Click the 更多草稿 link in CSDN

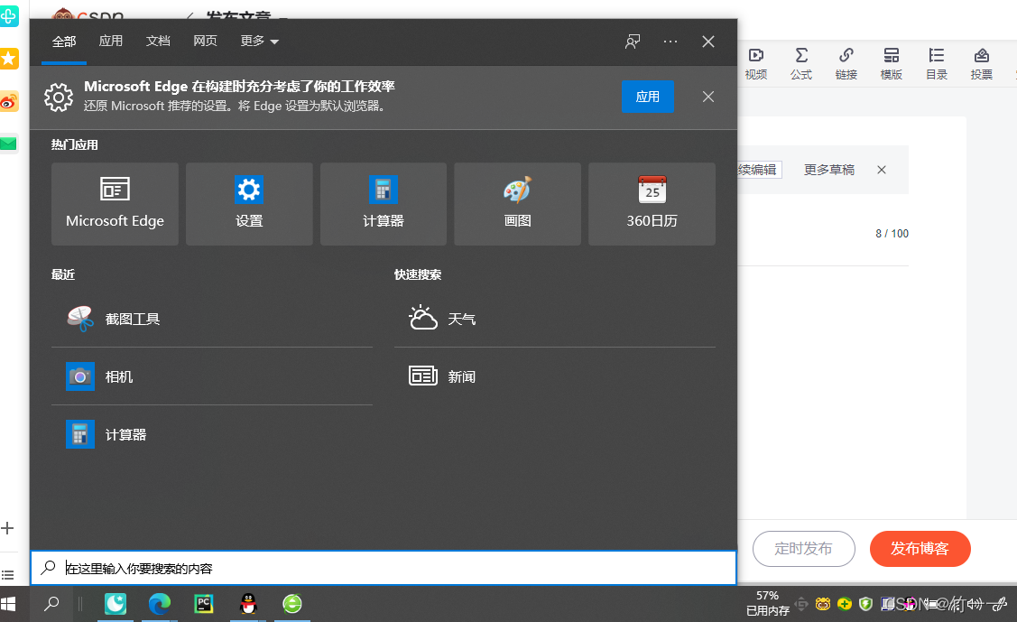(829, 170)
